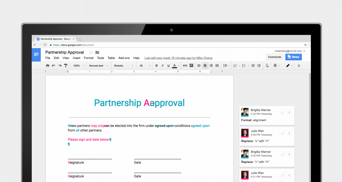Expand bulleted list options arrow
Screen dimensions: 342x182
point(248,66)
